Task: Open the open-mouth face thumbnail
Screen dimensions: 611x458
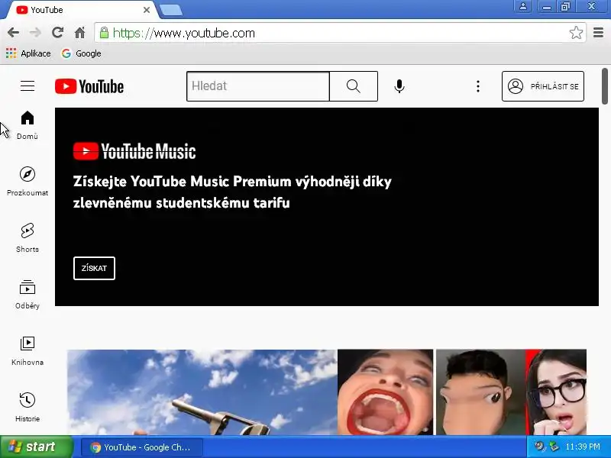Action: tap(386, 392)
